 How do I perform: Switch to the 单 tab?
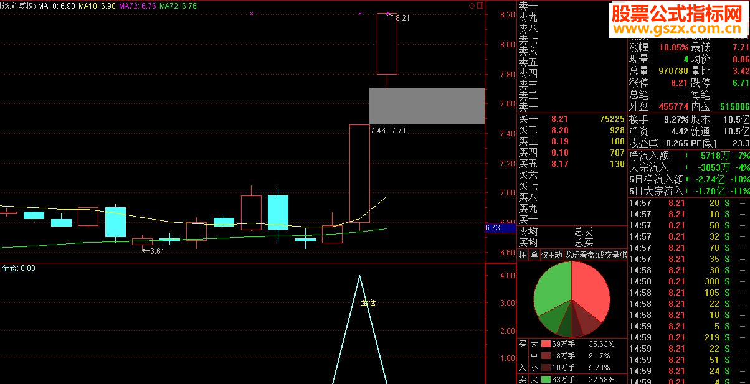coord(534,255)
